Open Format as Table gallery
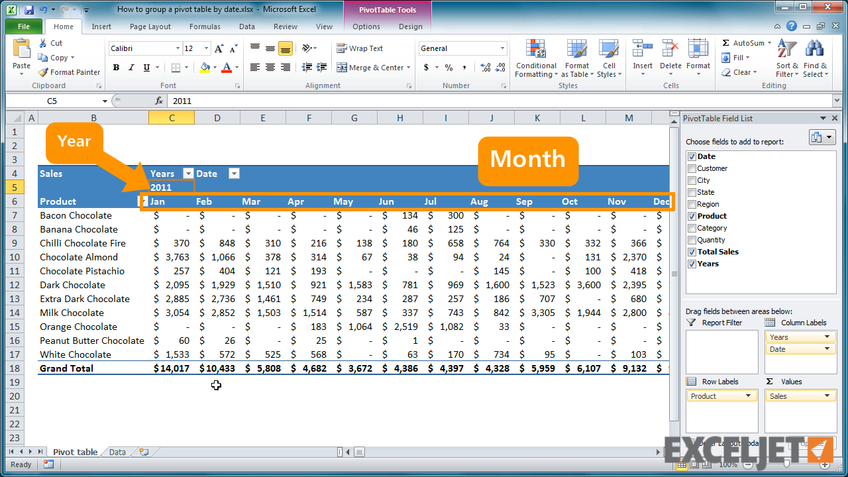The image size is (848, 477). pyautogui.click(x=576, y=59)
